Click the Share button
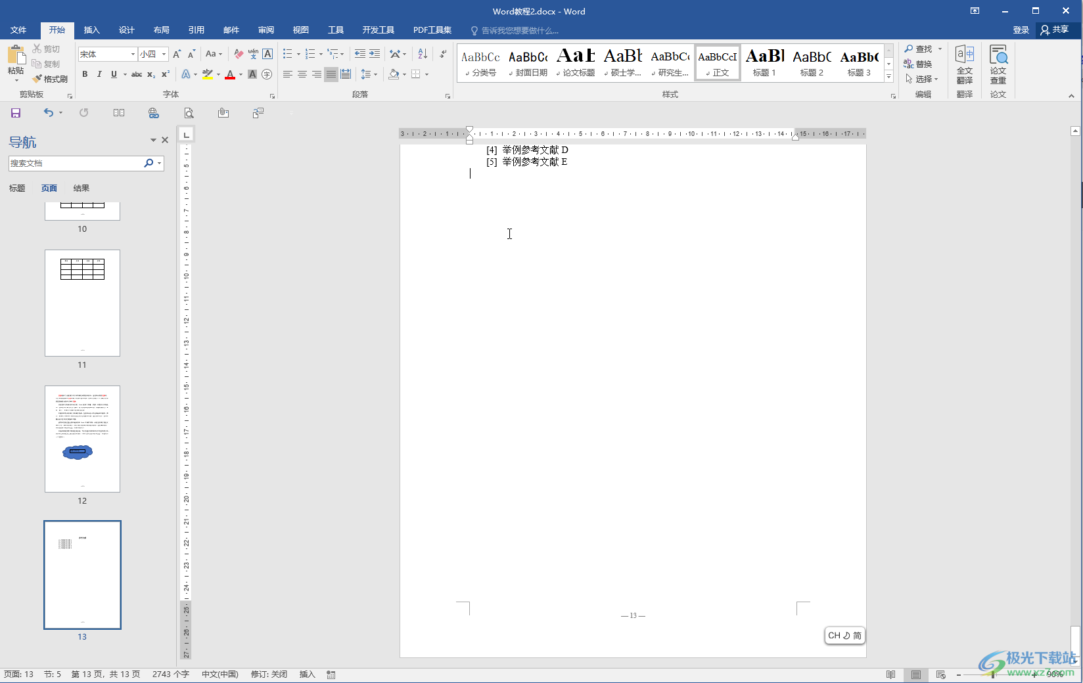The image size is (1083, 683). [x=1055, y=30]
